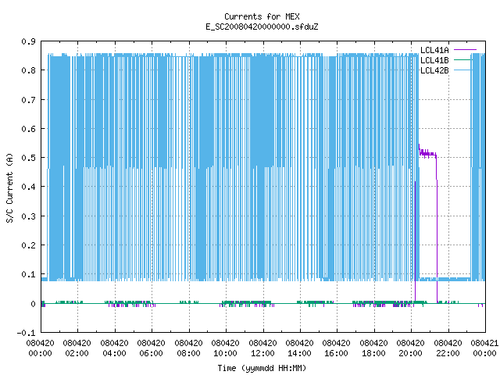Click the 0.2 y-axis tick value

click(x=29, y=245)
